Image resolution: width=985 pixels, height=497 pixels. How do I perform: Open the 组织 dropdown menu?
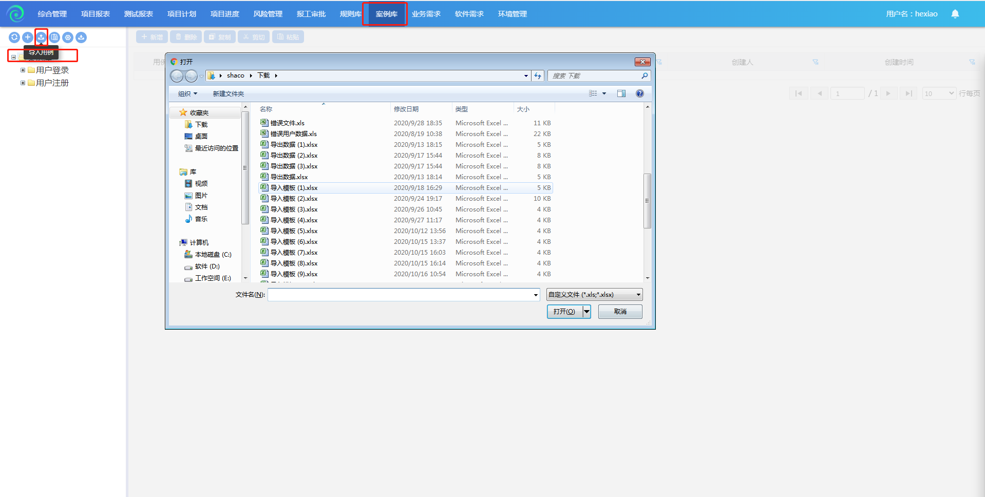coord(187,93)
